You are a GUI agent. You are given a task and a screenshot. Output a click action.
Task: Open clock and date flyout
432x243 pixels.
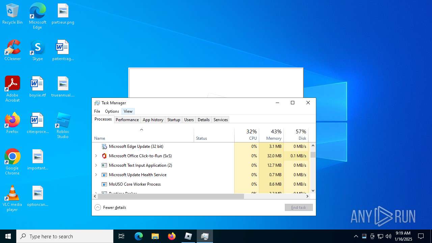[x=403, y=236]
